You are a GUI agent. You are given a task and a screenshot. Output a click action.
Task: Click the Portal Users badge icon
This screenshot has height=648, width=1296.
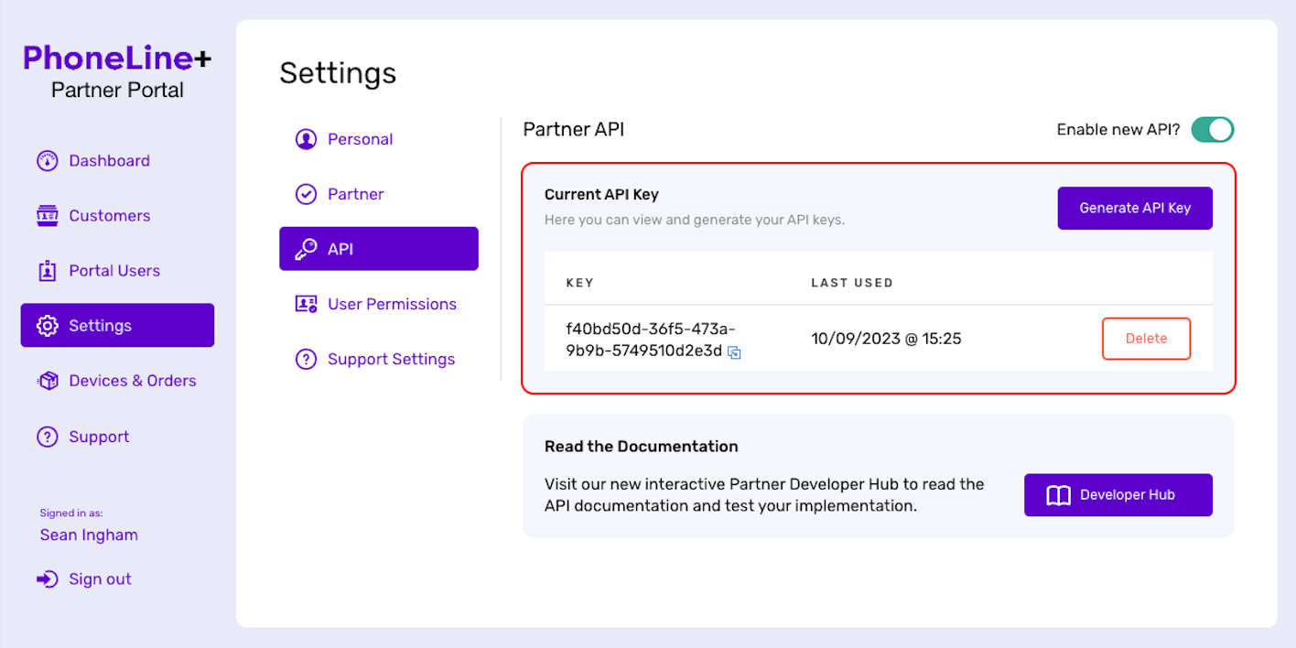[x=47, y=271]
